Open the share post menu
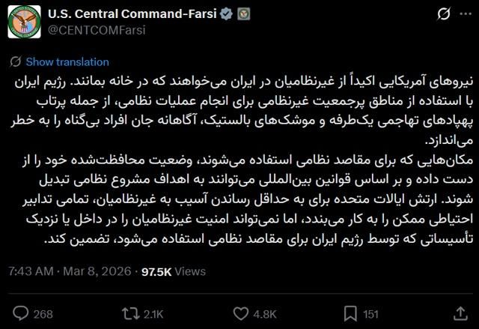Viewport: 479px width, 329px height. point(454,313)
